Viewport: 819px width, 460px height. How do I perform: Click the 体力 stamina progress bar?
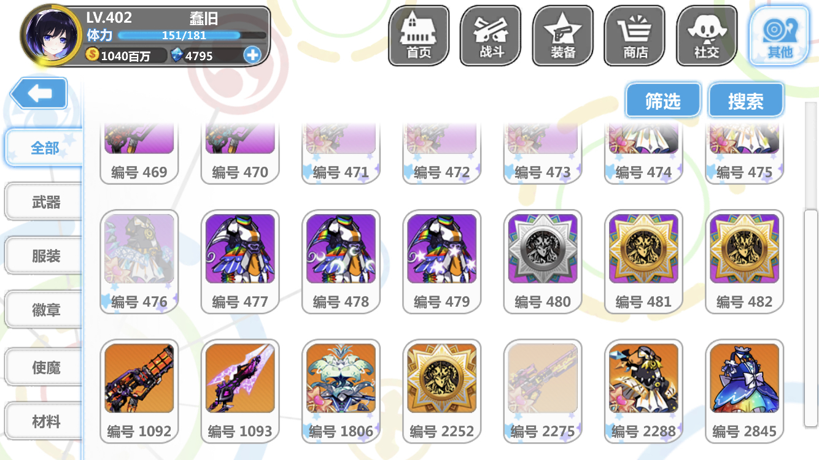point(192,36)
